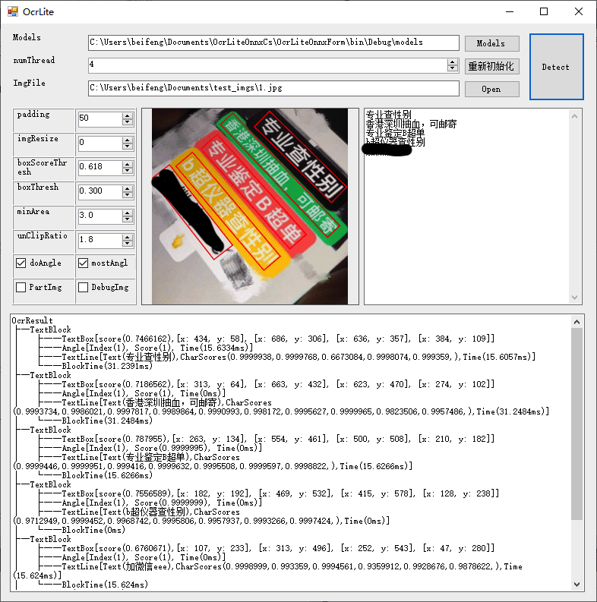597x602 pixels.
Task: Click the ImgFile path input field
Action: [273, 88]
